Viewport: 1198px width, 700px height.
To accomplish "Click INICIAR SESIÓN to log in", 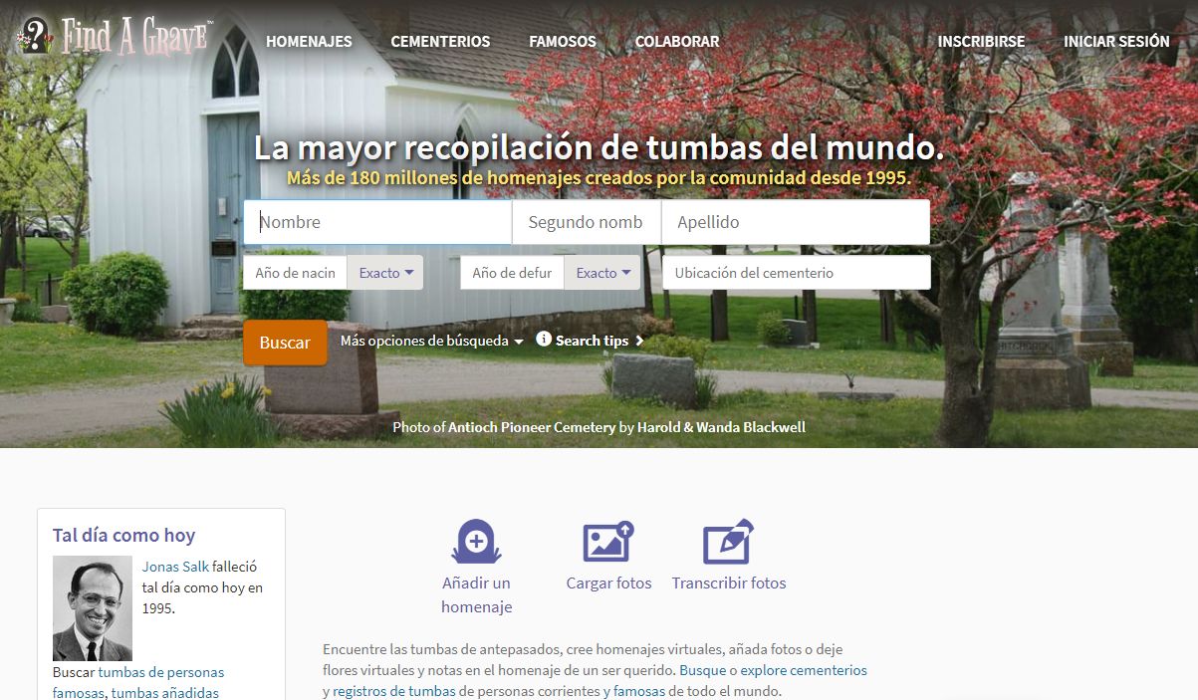I will click(1116, 42).
